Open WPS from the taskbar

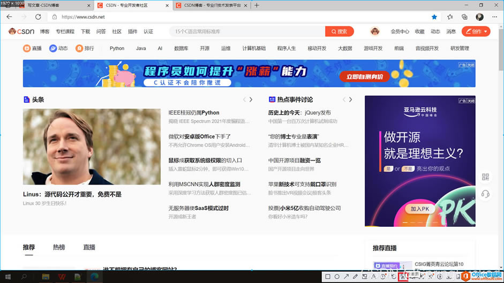coord(62,277)
